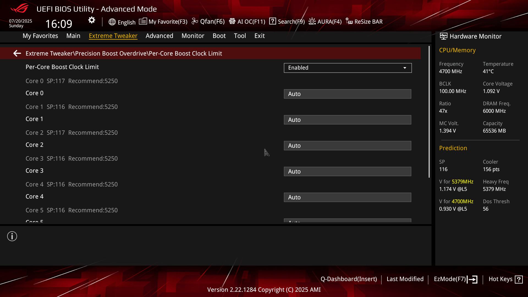528x297 pixels.
Task: Click the vertical scrollbar of settings list
Action: (x=429, y=112)
